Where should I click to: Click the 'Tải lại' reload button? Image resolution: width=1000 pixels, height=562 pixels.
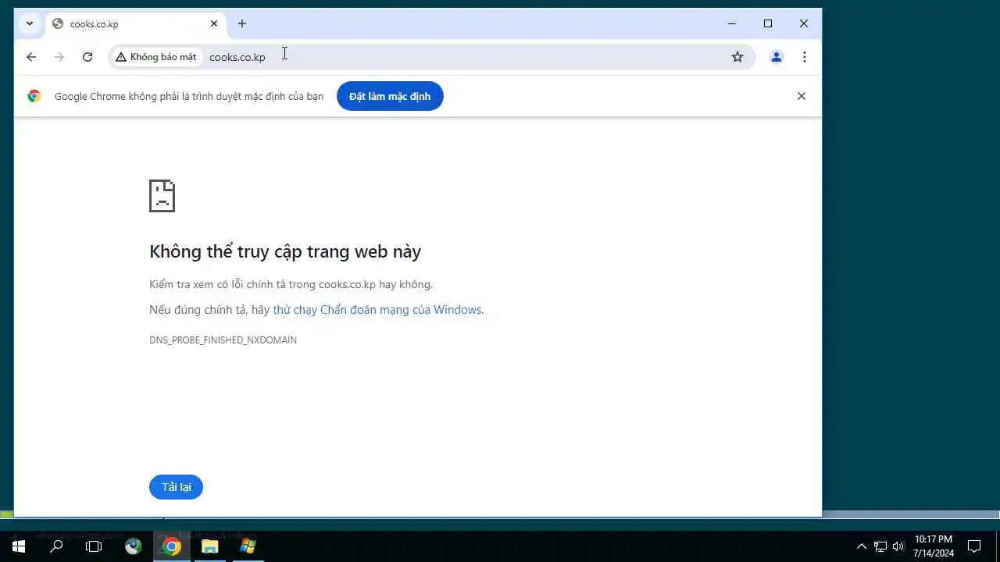click(176, 487)
